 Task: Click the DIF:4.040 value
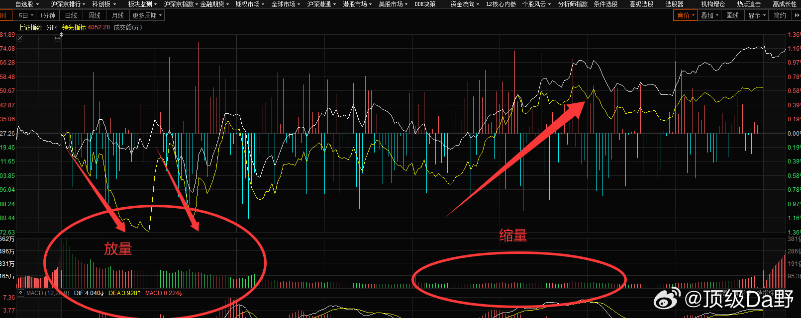(x=89, y=293)
